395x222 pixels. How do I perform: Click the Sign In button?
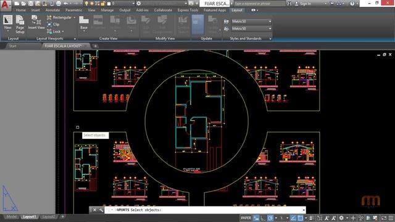(x=306, y=4)
